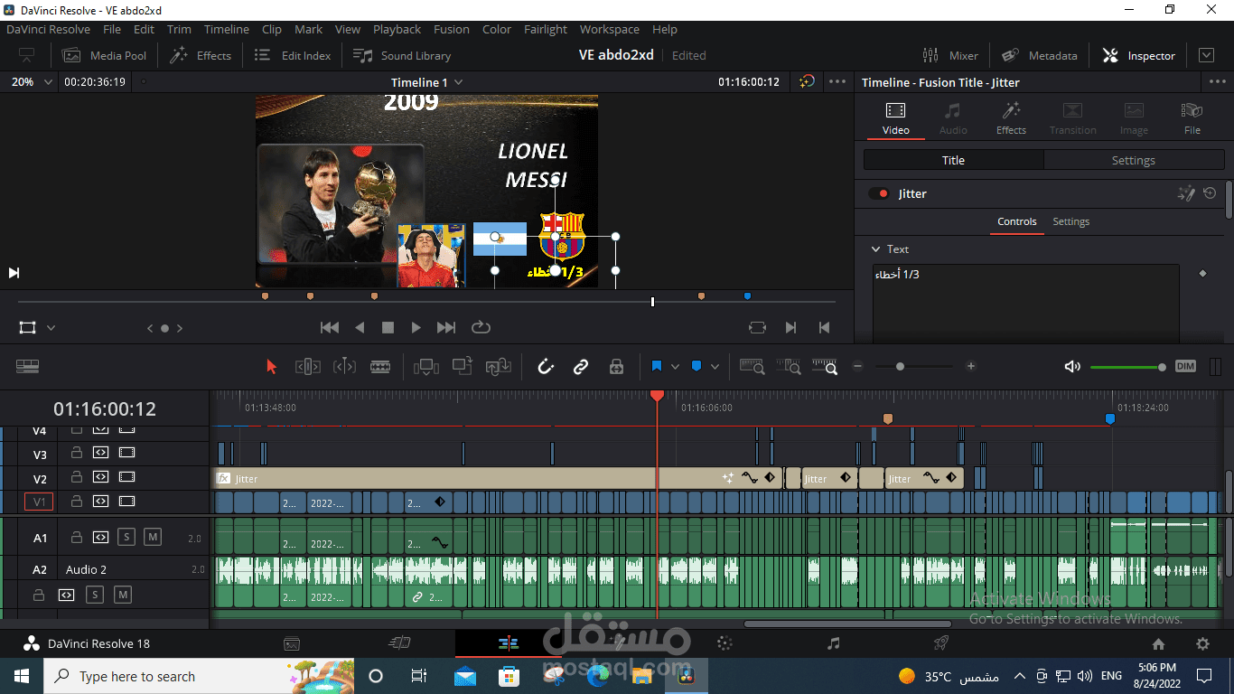
Task: Switch to the Settings tab beside Title
Action: point(1133,160)
